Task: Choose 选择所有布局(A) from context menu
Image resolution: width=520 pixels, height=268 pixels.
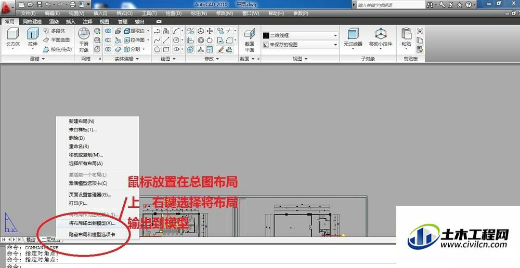Action: (x=98, y=163)
